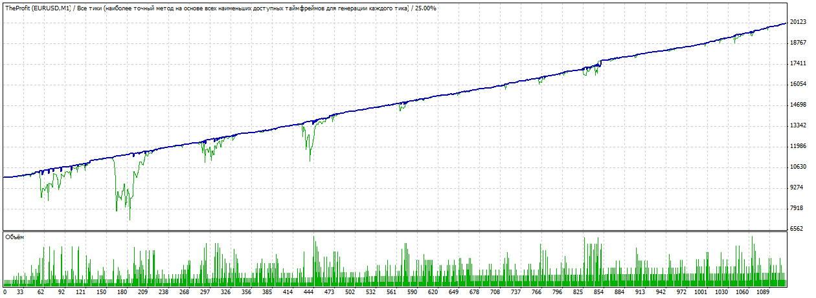Click the 444 mark on trade axis

288,292
